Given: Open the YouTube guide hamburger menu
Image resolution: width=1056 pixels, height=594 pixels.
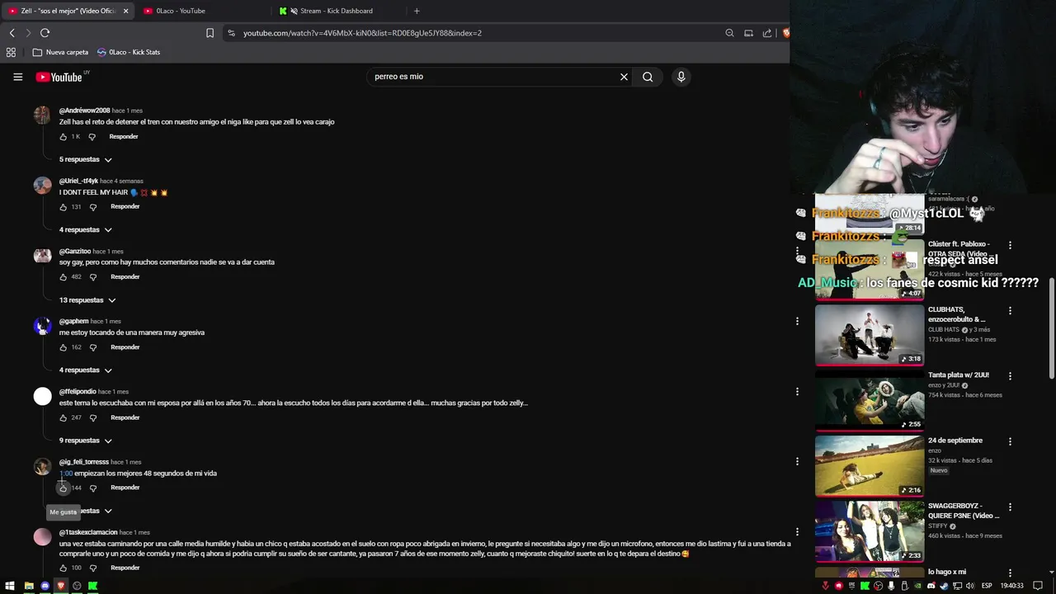Looking at the screenshot, I should click(x=17, y=77).
